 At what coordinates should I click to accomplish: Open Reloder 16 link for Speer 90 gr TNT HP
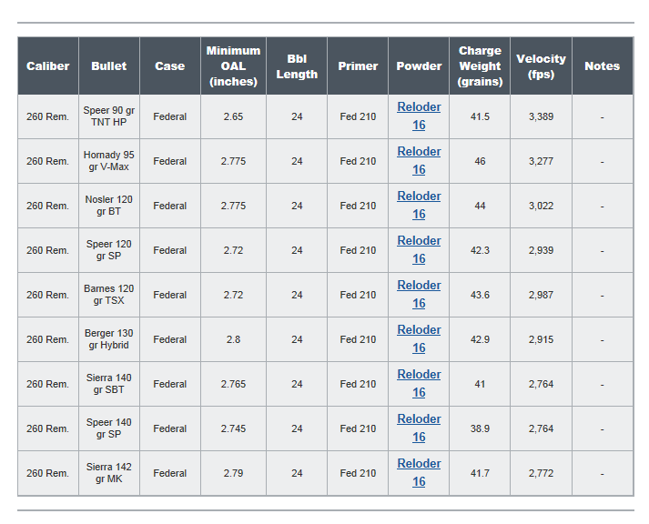pos(419,116)
